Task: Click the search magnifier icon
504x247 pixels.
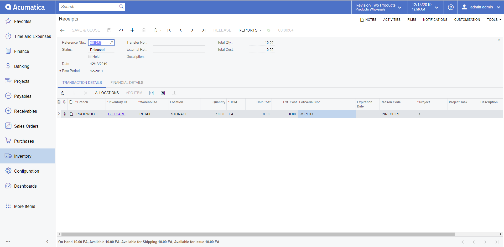Action: coord(121,7)
